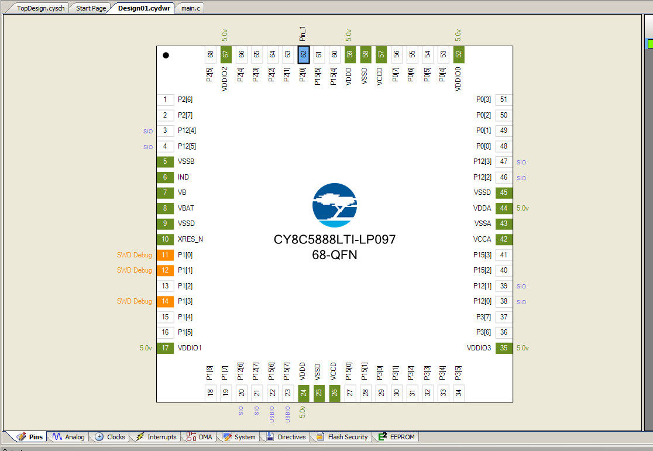The width and height of the screenshot is (653, 451).
Task: Select pin 3 box
Action: 165,130
